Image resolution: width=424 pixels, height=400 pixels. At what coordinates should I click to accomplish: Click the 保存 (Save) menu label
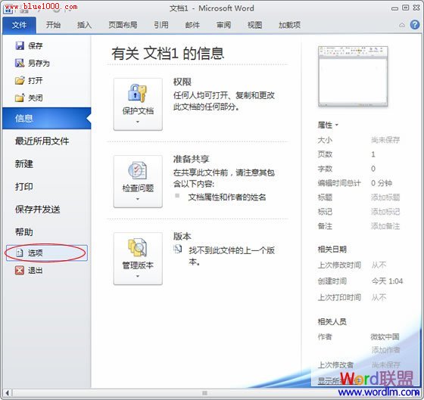36,46
